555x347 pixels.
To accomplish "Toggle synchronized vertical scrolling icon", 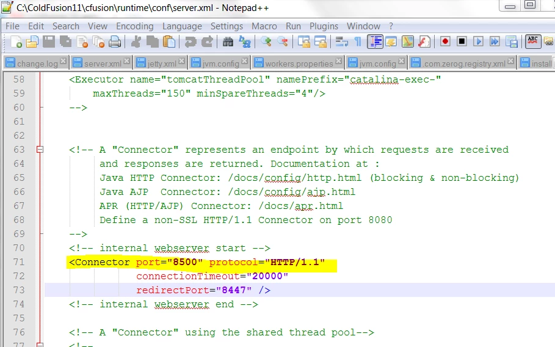I will click(x=303, y=42).
